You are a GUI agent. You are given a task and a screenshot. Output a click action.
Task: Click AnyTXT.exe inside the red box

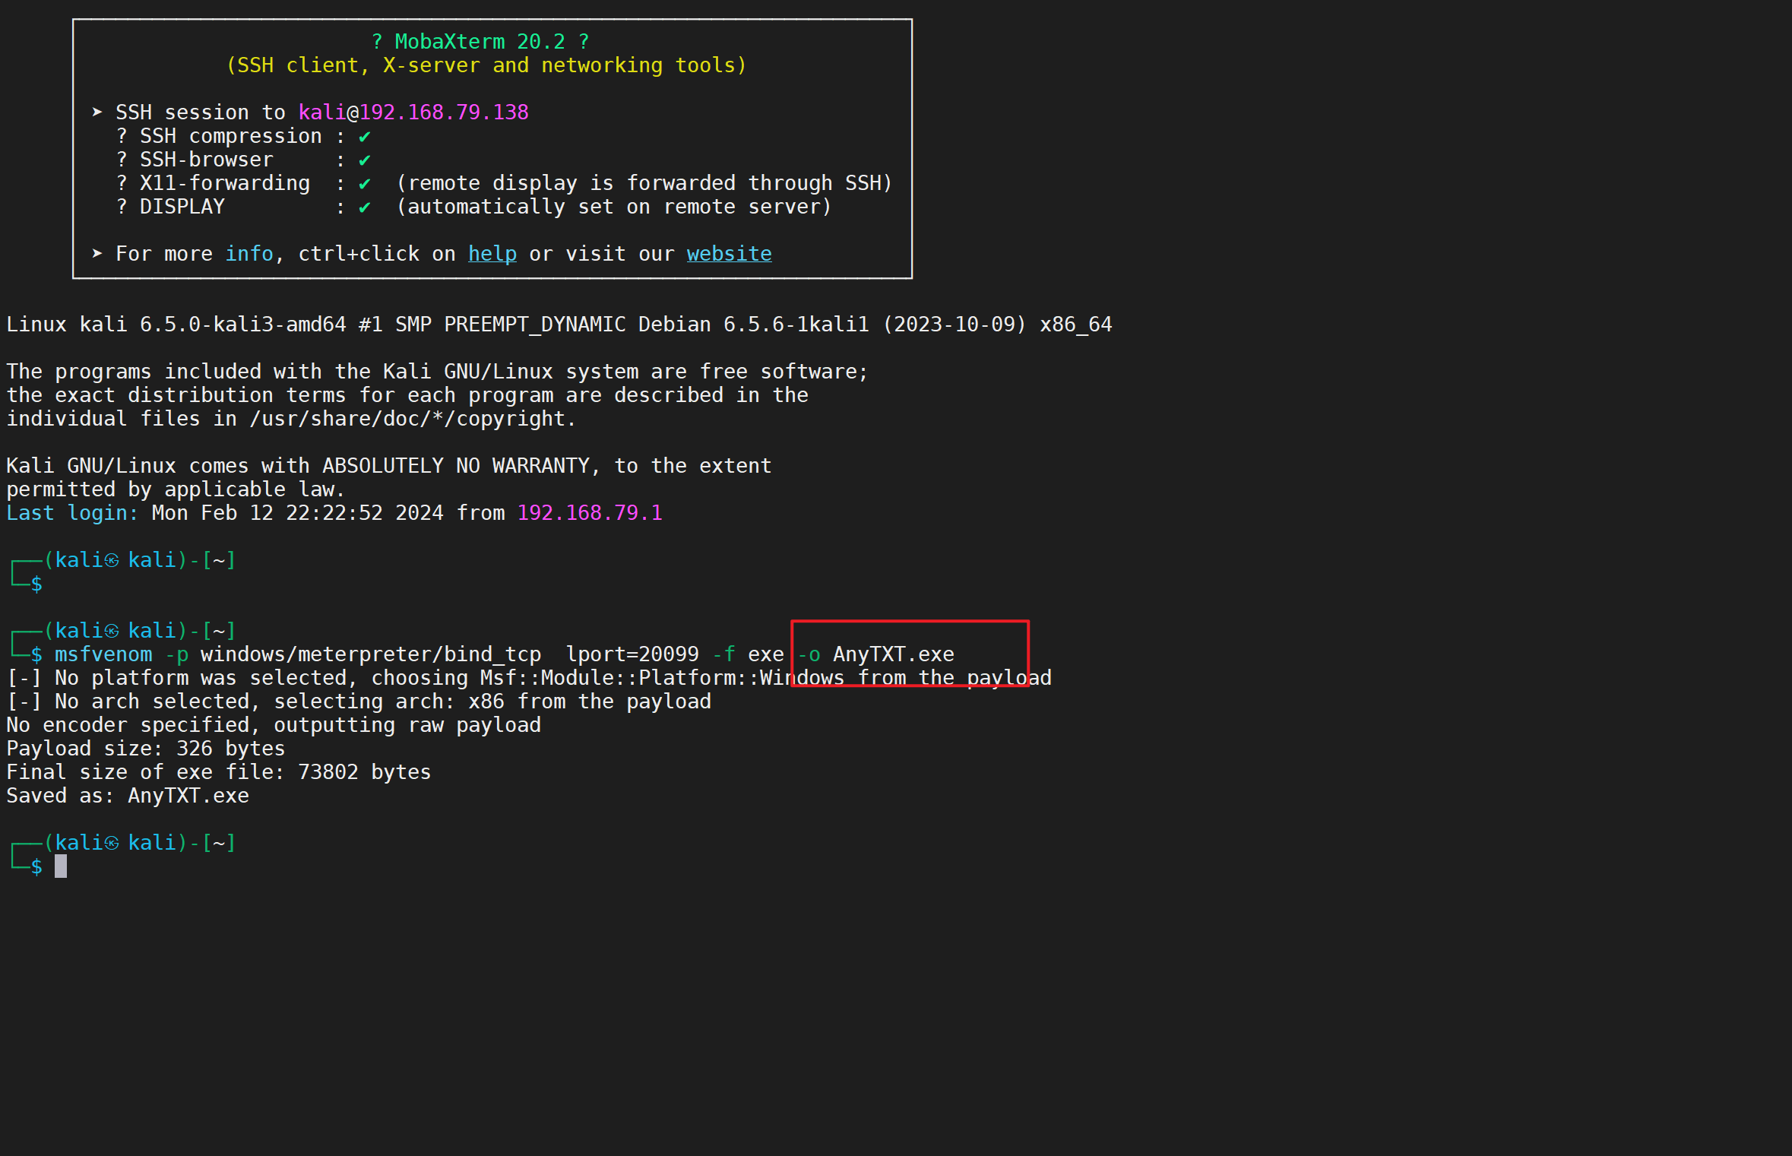coord(893,654)
